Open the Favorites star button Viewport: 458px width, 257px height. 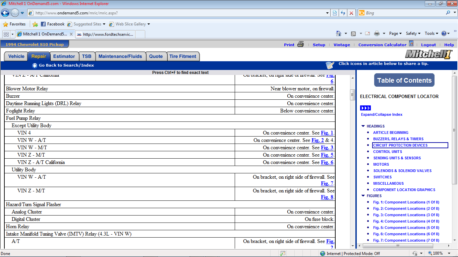pyautogui.click(x=14, y=24)
